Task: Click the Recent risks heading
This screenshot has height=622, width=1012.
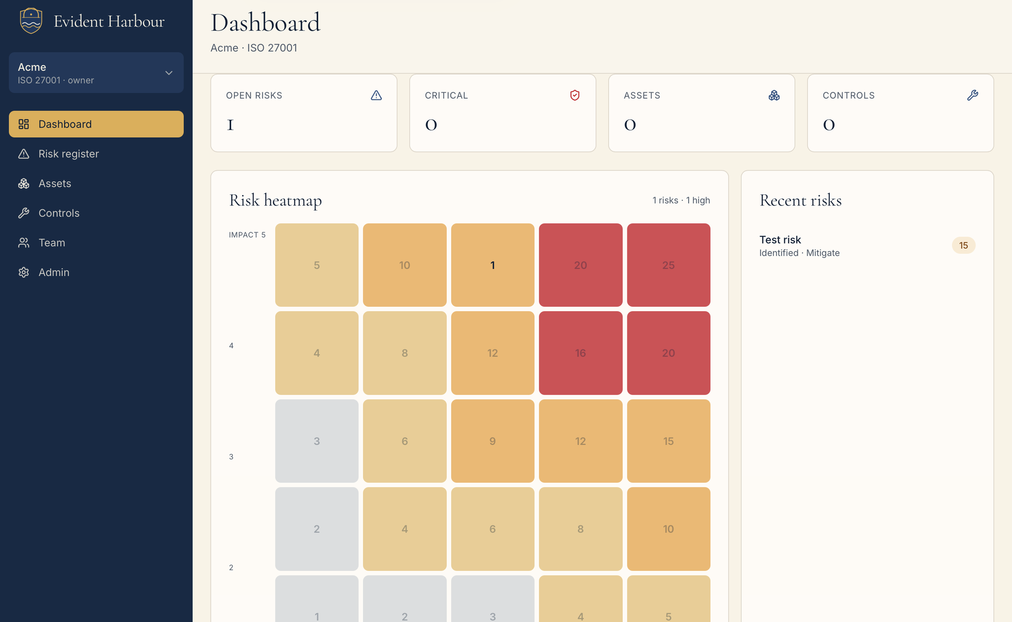Action: coord(800,200)
